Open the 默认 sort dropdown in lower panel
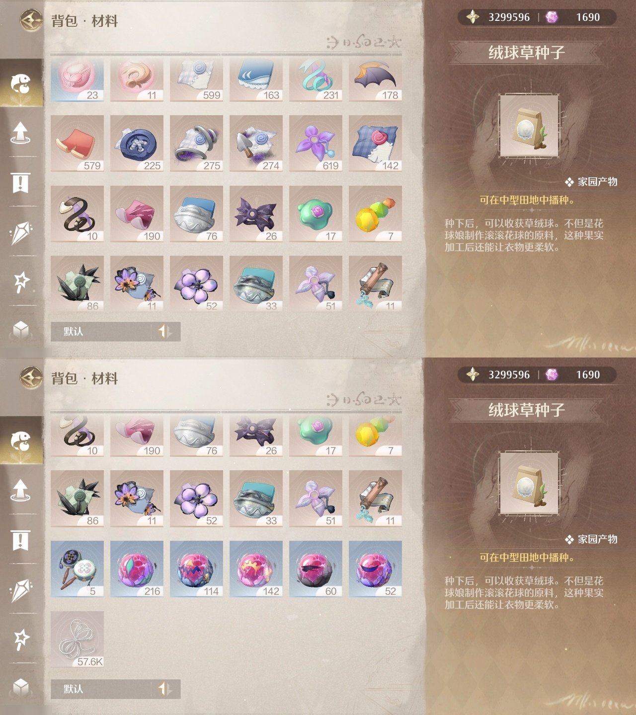The image size is (636, 715). click(101, 689)
